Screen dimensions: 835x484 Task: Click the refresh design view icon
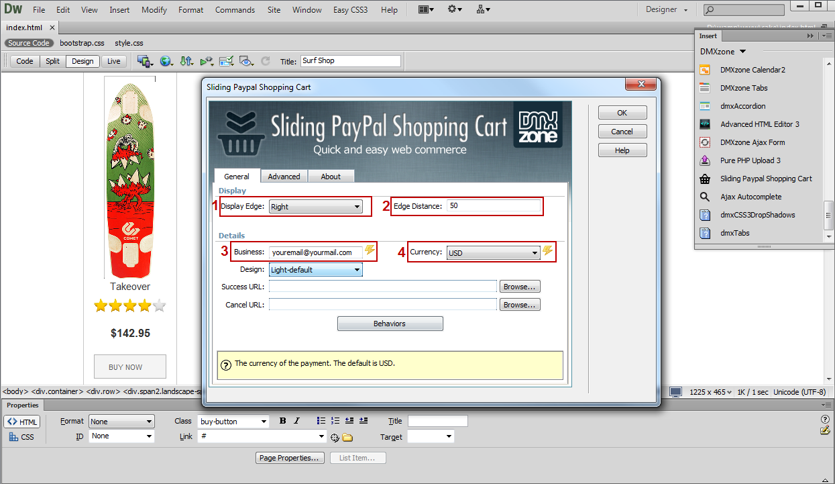tap(266, 61)
